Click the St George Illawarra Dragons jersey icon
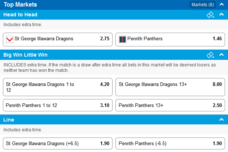This screenshot has width=228, height=152. [x=9, y=39]
